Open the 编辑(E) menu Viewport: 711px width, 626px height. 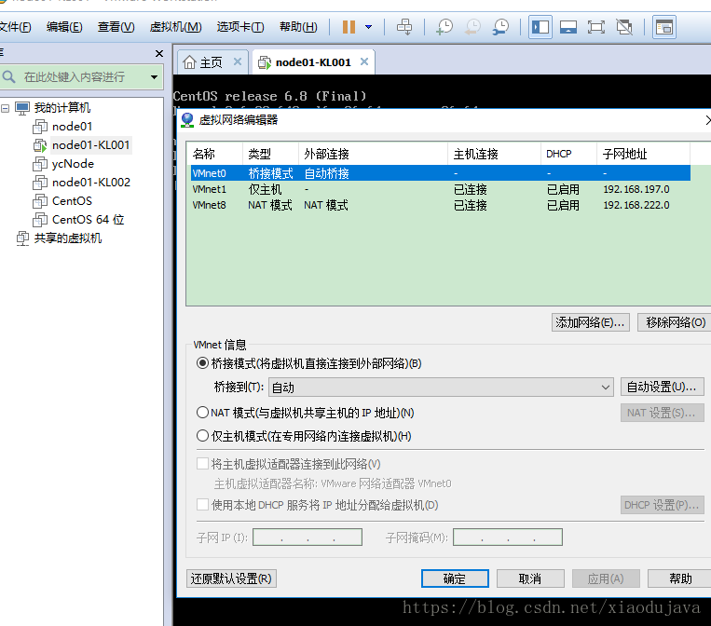64,27
